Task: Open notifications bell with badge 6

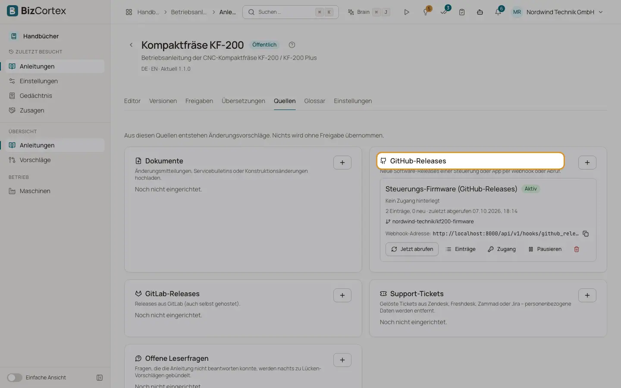Action: tap(498, 12)
